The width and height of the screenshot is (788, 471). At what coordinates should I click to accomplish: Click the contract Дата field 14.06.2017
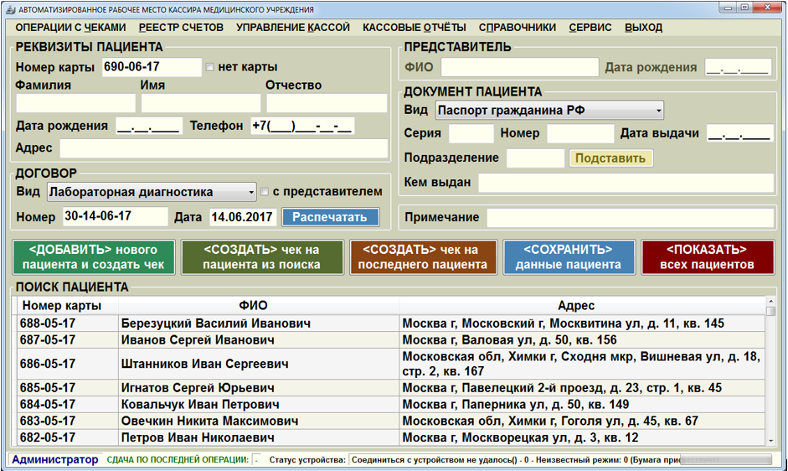click(x=243, y=217)
